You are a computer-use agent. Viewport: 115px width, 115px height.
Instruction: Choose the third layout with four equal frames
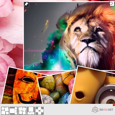22,111
